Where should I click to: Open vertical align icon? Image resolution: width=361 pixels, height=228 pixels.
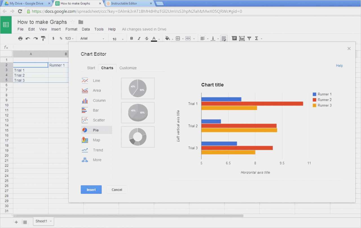pos(213,38)
